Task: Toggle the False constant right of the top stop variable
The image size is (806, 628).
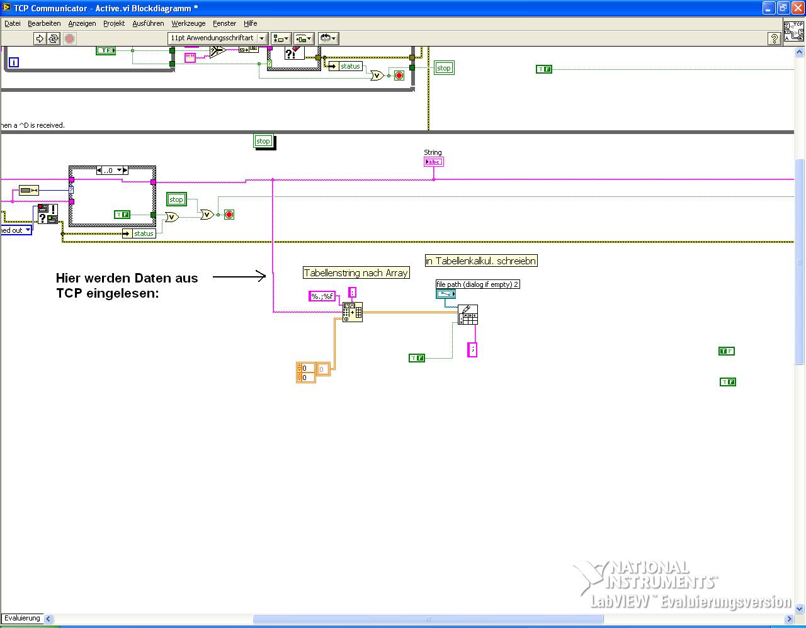Action: point(544,69)
